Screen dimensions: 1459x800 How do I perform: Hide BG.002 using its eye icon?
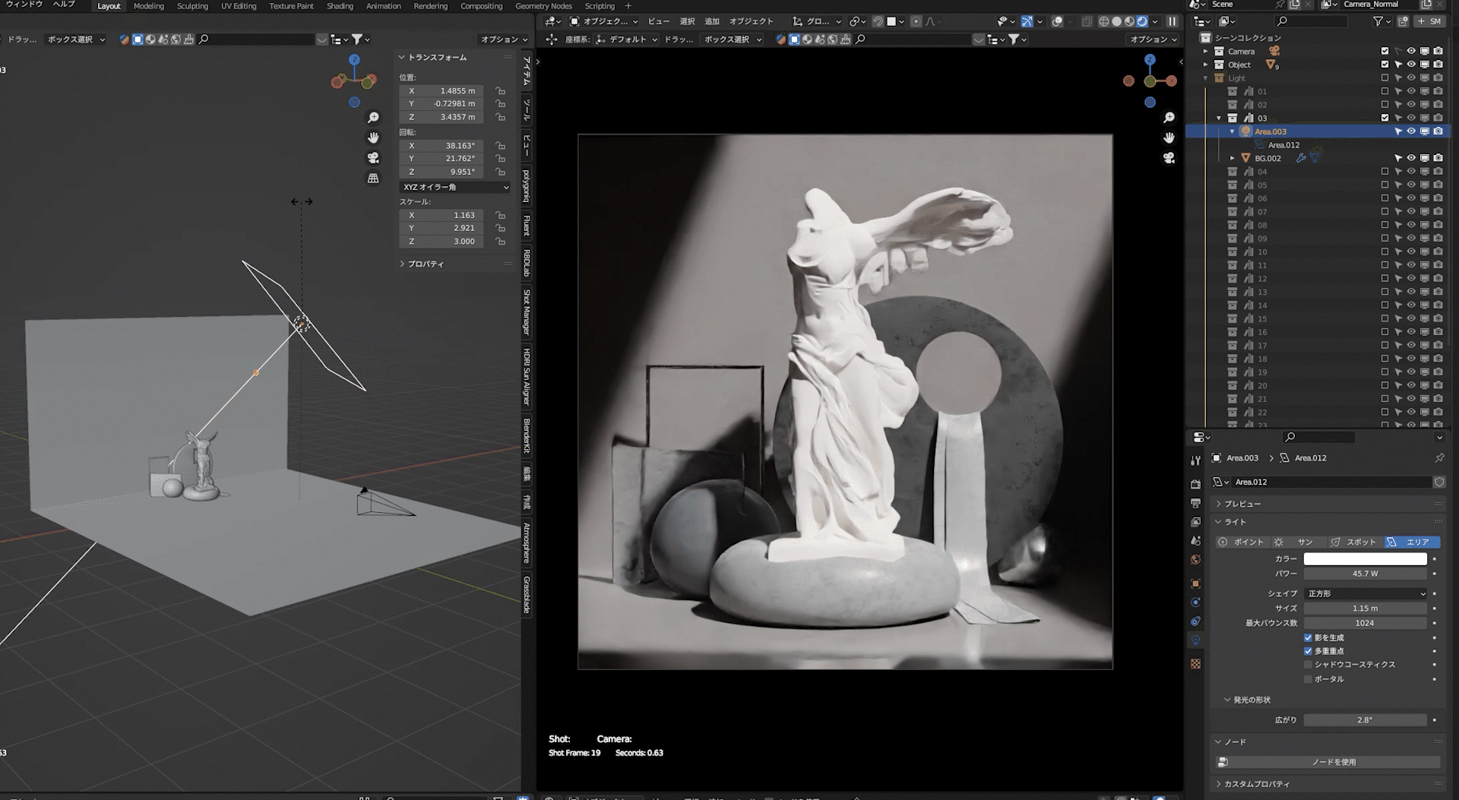[x=1411, y=158]
